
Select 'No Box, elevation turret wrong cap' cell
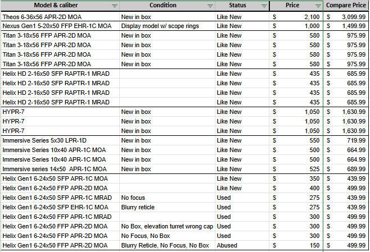tap(166, 226)
